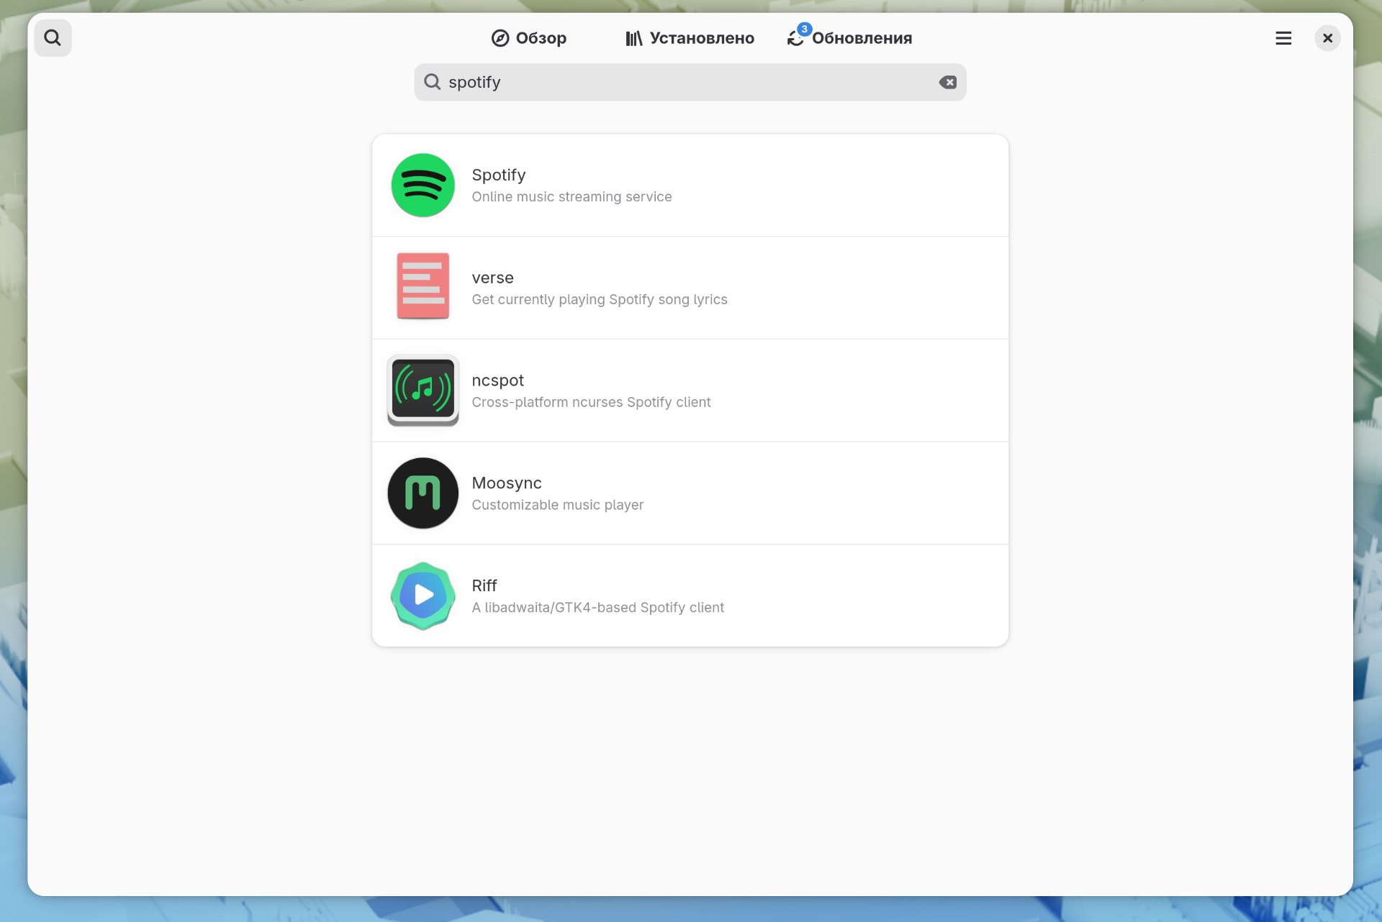Click the verse result title
The image size is (1382, 922).
493,278
